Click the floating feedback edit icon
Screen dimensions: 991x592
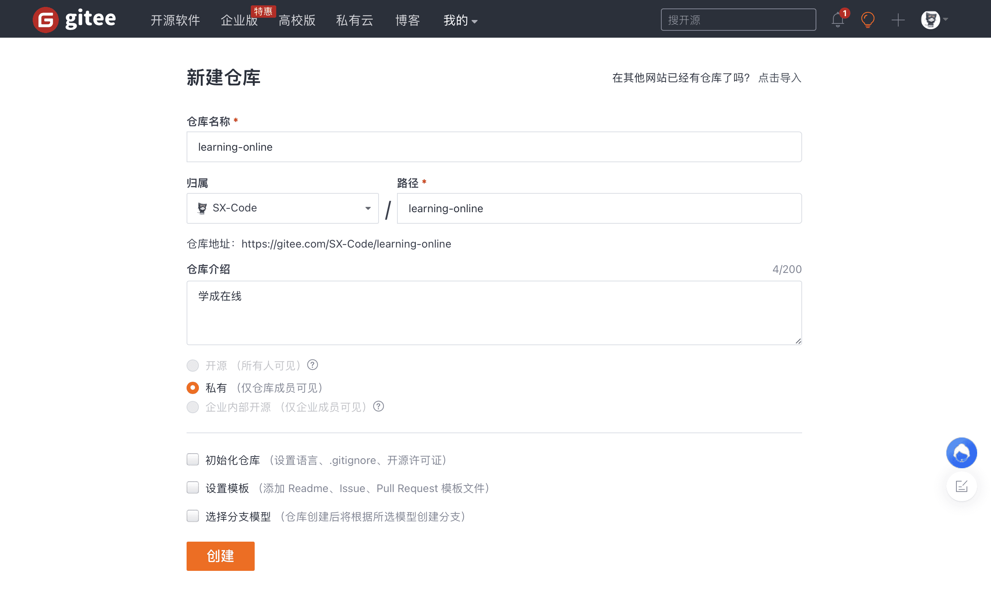pyautogui.click(x=961, y=486)
